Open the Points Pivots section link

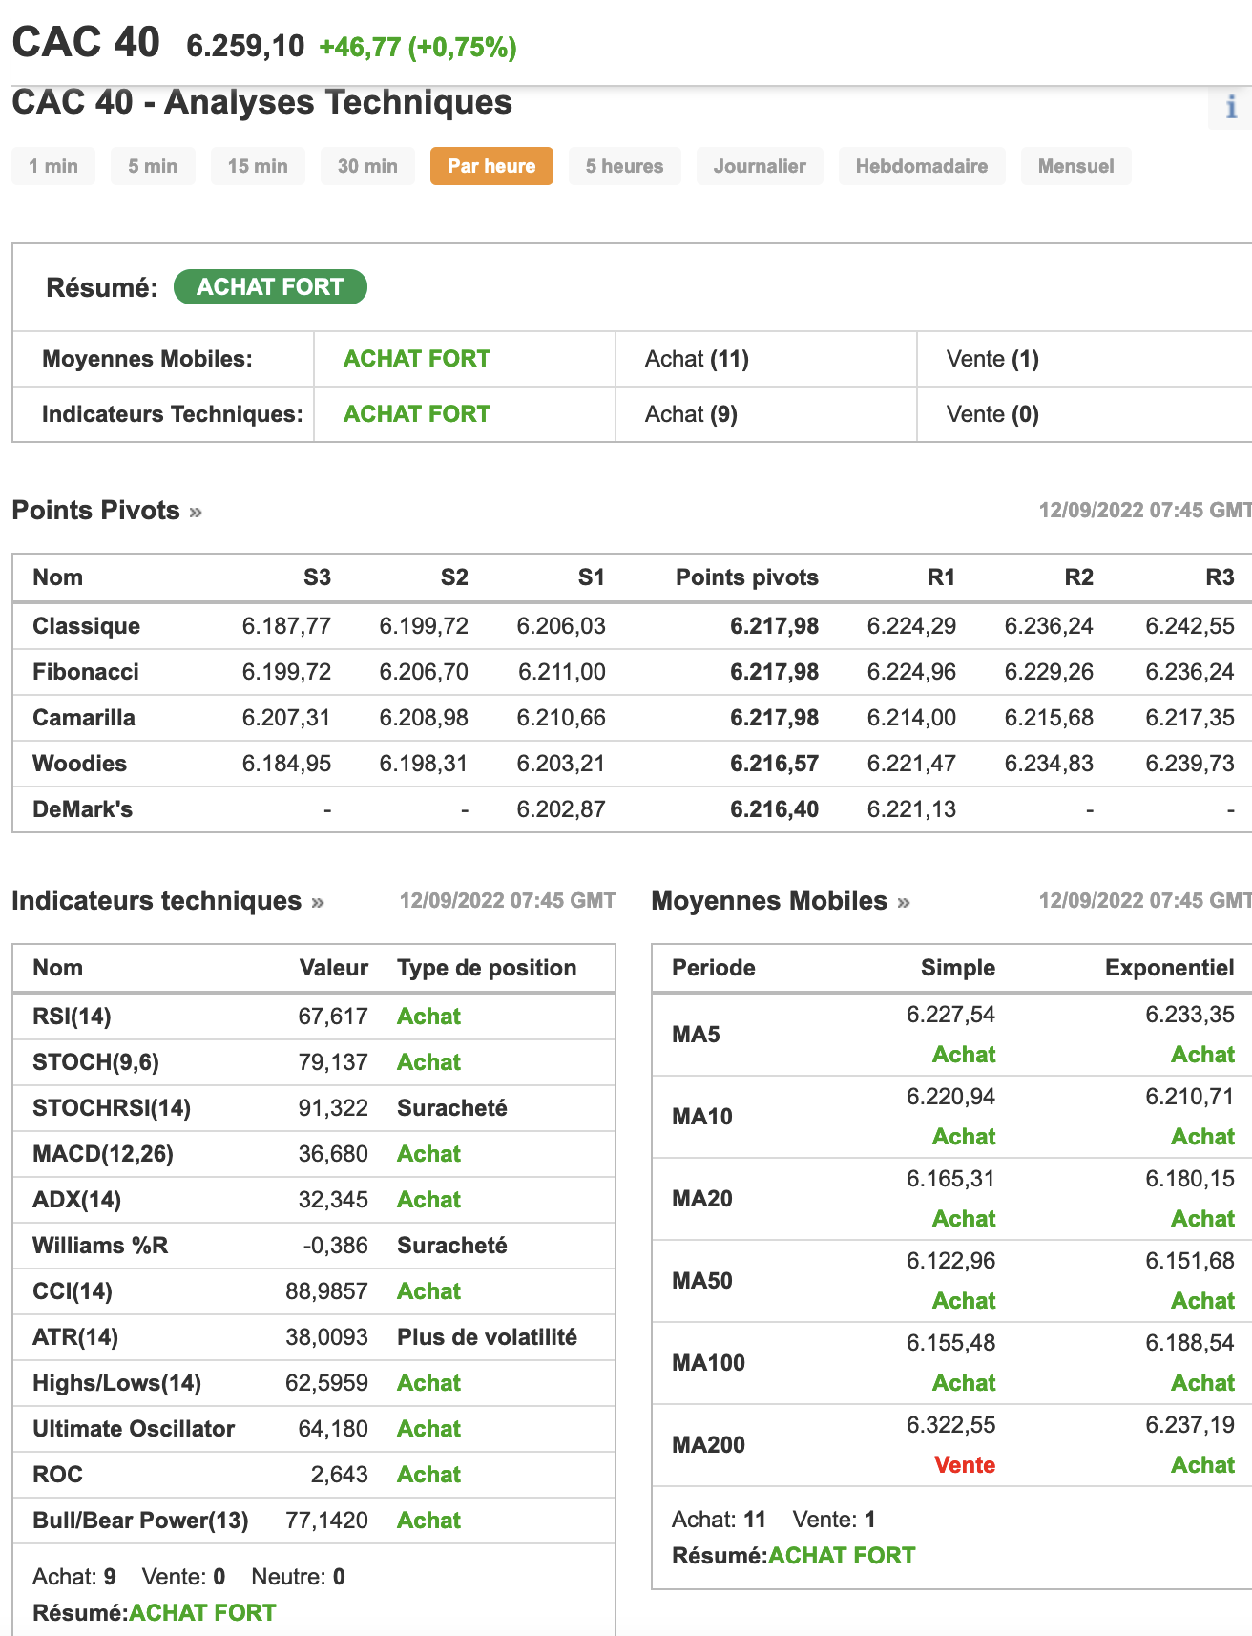tap(107, 511)
